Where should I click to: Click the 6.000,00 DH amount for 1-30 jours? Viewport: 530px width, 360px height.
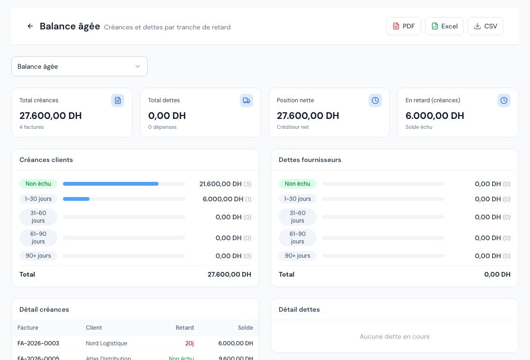(x=223, y=199)
